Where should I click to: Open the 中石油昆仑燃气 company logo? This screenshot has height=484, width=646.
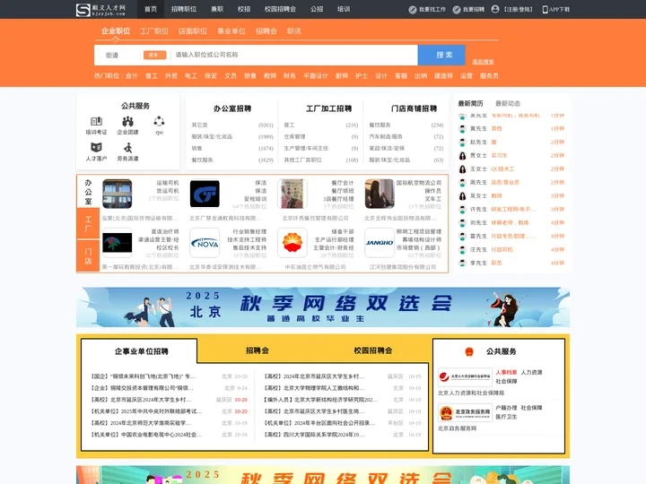coord(292,243)
